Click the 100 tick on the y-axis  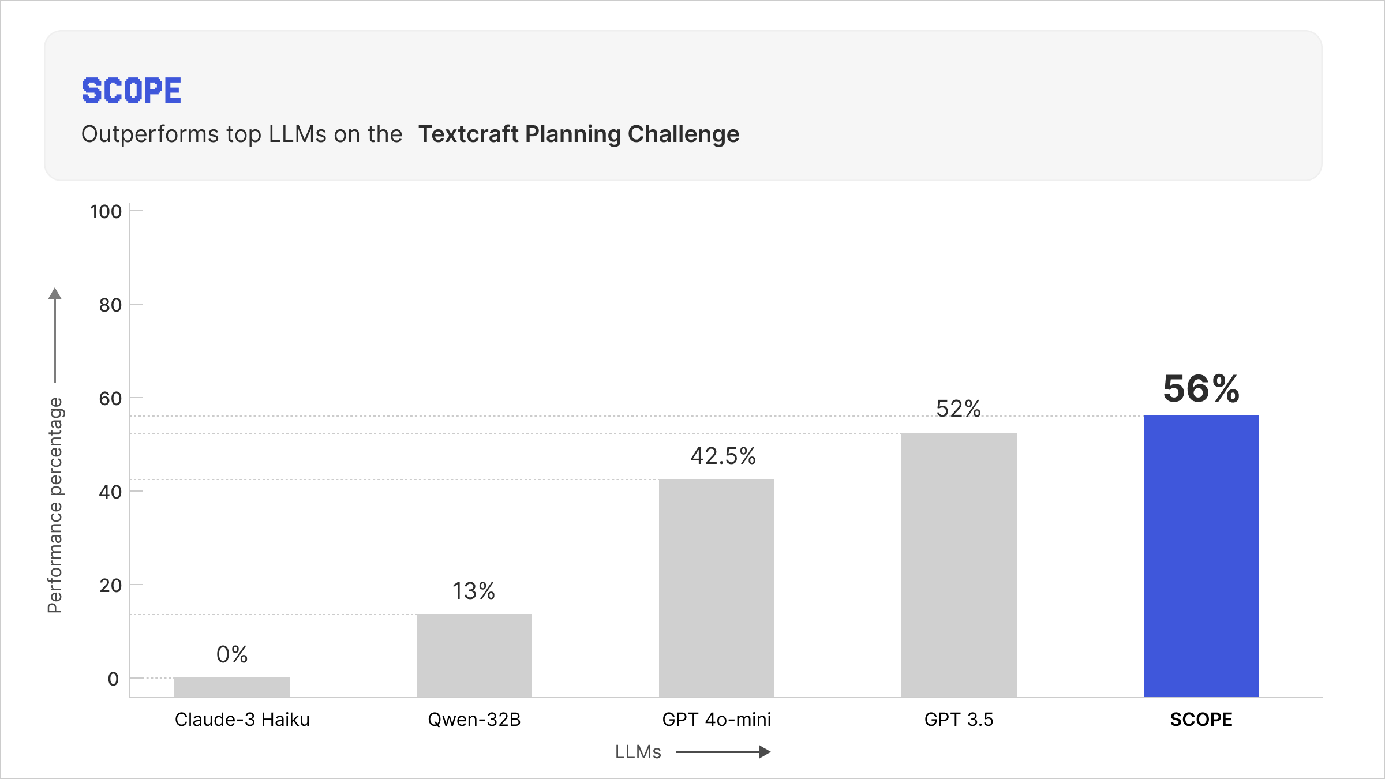point(106,212)
